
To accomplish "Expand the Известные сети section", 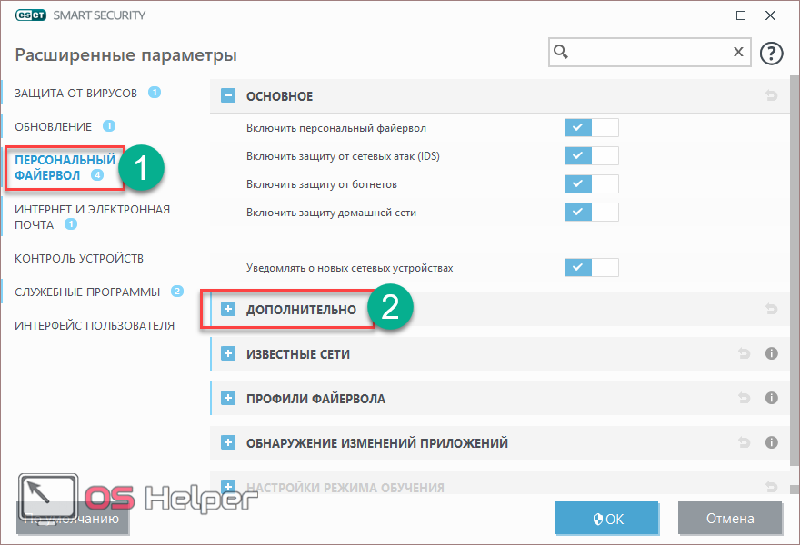I will (x=228, y=353).
